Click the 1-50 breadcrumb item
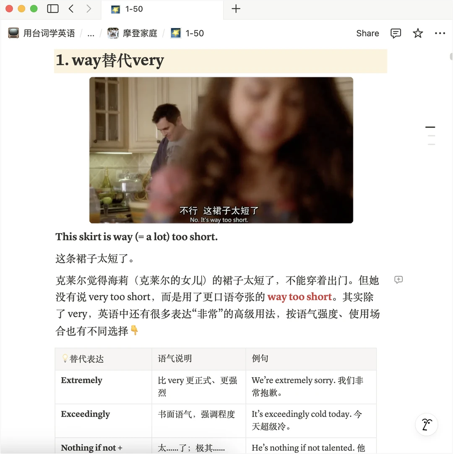 [187, 33]
